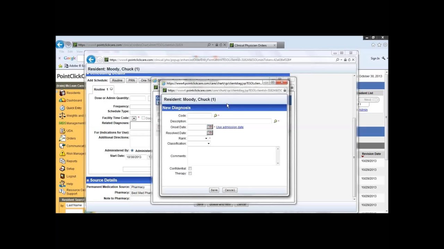Open the Reports documents icon
The height and width of the screenshot is (249, 444).
(x=62, y=161)
